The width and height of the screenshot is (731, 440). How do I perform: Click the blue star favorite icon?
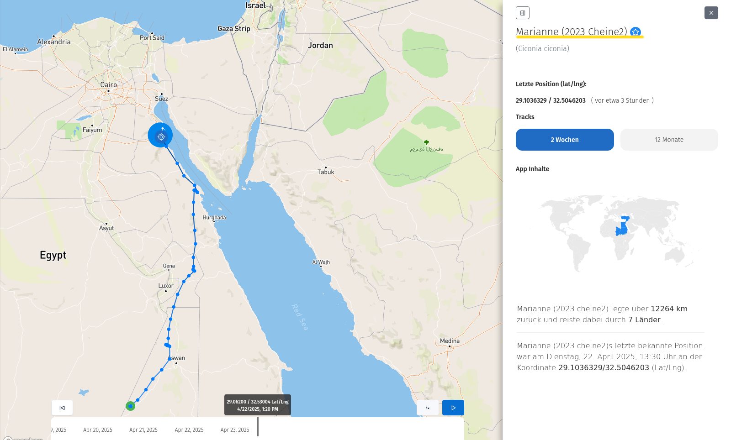pos(635,32)
